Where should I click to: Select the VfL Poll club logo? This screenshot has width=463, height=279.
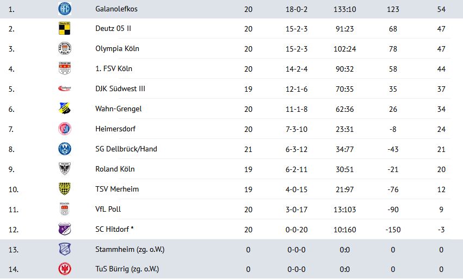coord(65,209)
